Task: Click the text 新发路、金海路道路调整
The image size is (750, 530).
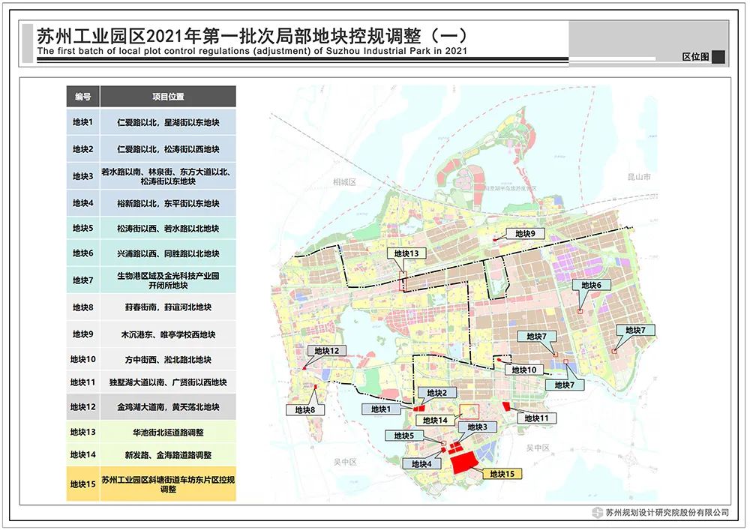Action: click(x=168, y=455)
